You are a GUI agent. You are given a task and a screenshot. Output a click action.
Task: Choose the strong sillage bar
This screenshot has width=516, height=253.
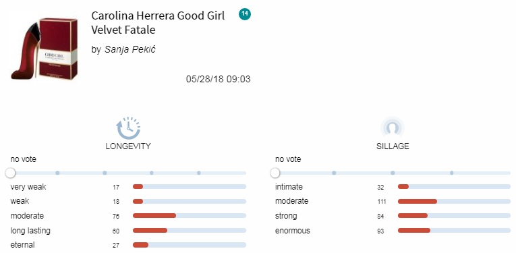click(454, 215)
